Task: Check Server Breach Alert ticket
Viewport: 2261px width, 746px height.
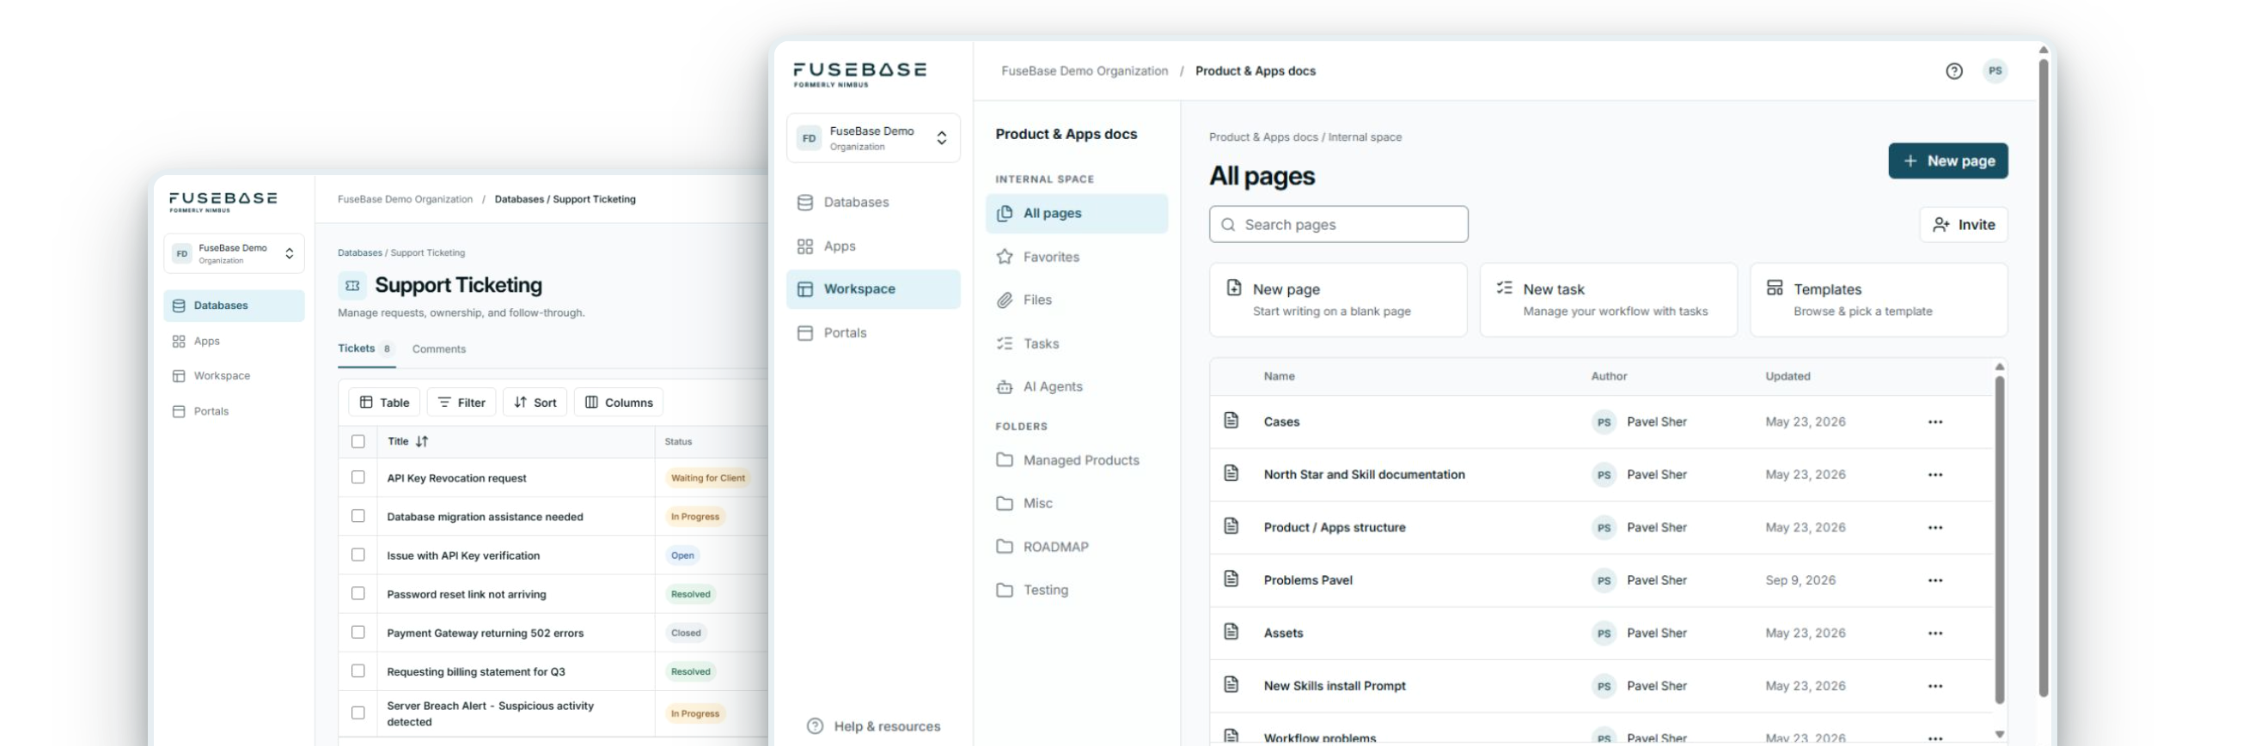Action: click(358, 713)
